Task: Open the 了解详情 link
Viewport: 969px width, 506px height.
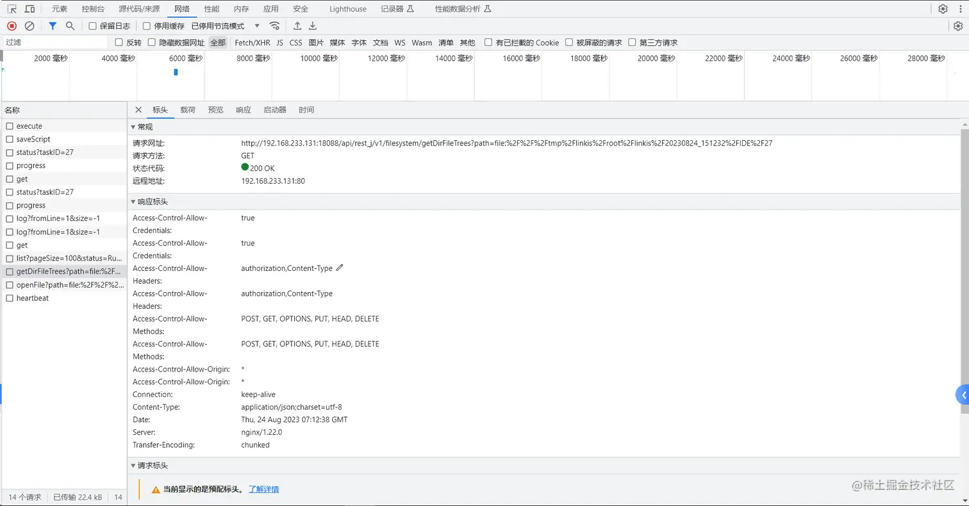Action: pyautogui.click(x=263, y=489)
